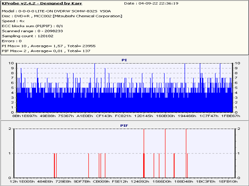Click the 124092h label on PIF axis
Viewport: 249px width, 186px height.
pos(140,181)
